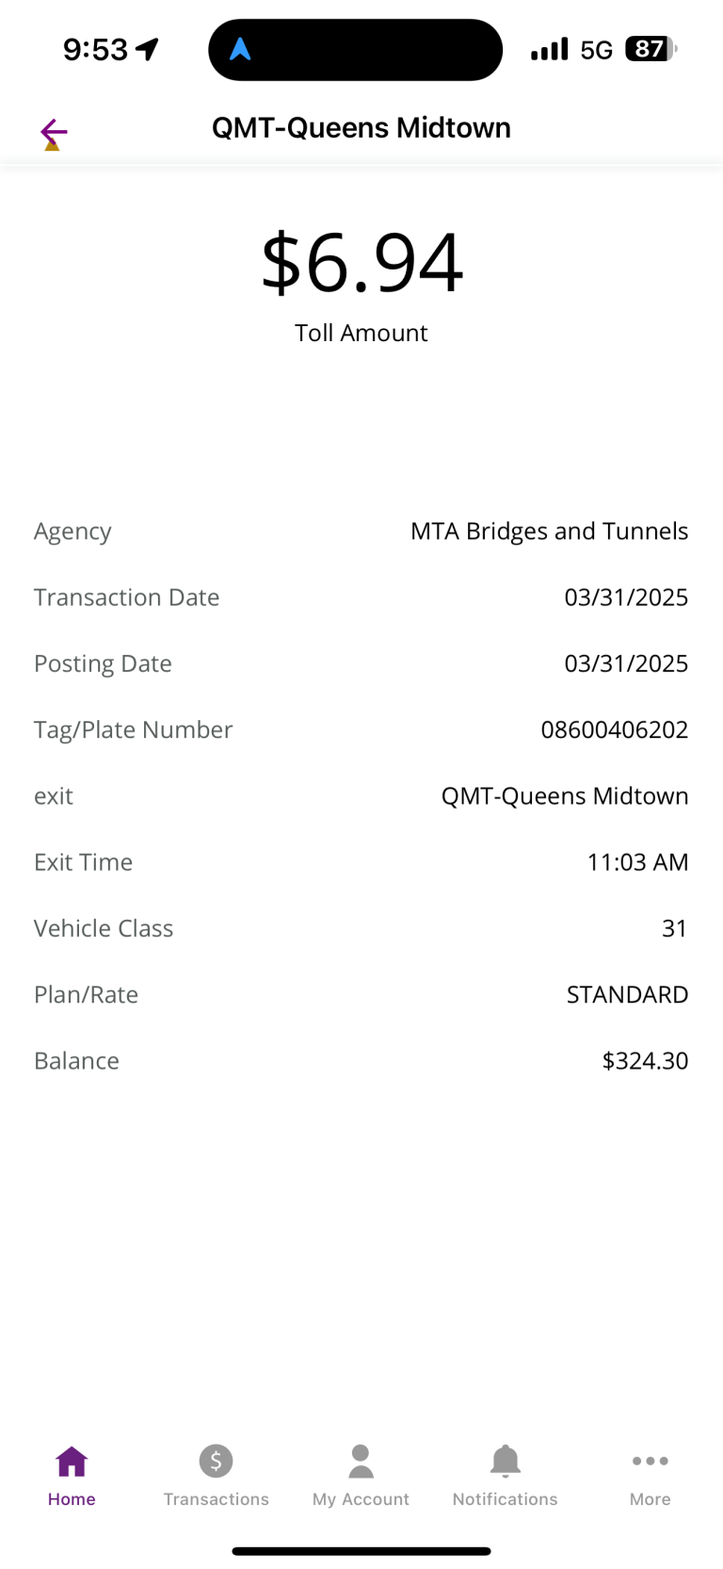Switch to the Notifications tab label
The height and width of the screenshot is (1569, 723).
(506, 1499)
